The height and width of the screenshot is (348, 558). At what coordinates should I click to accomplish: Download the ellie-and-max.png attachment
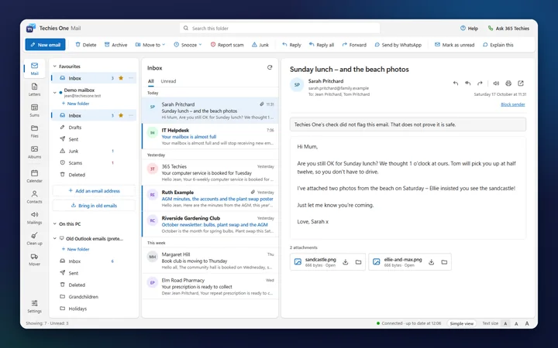point(432,262)
